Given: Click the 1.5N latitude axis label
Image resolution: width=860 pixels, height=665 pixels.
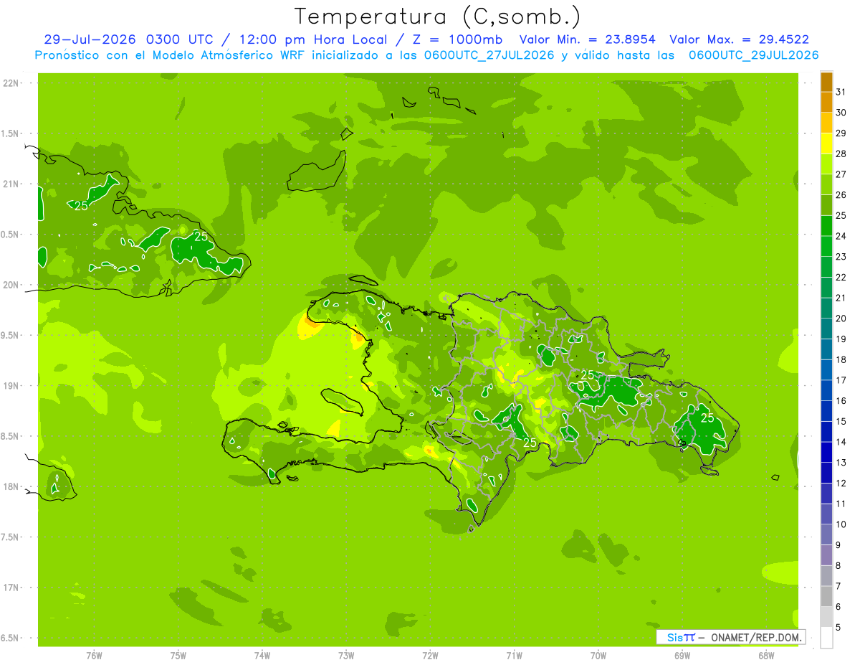Looking at the screenshot, I should (x=11, y=133).
